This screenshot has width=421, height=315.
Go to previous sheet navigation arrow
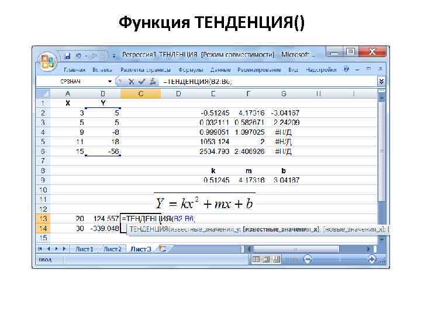coord(49,249)
